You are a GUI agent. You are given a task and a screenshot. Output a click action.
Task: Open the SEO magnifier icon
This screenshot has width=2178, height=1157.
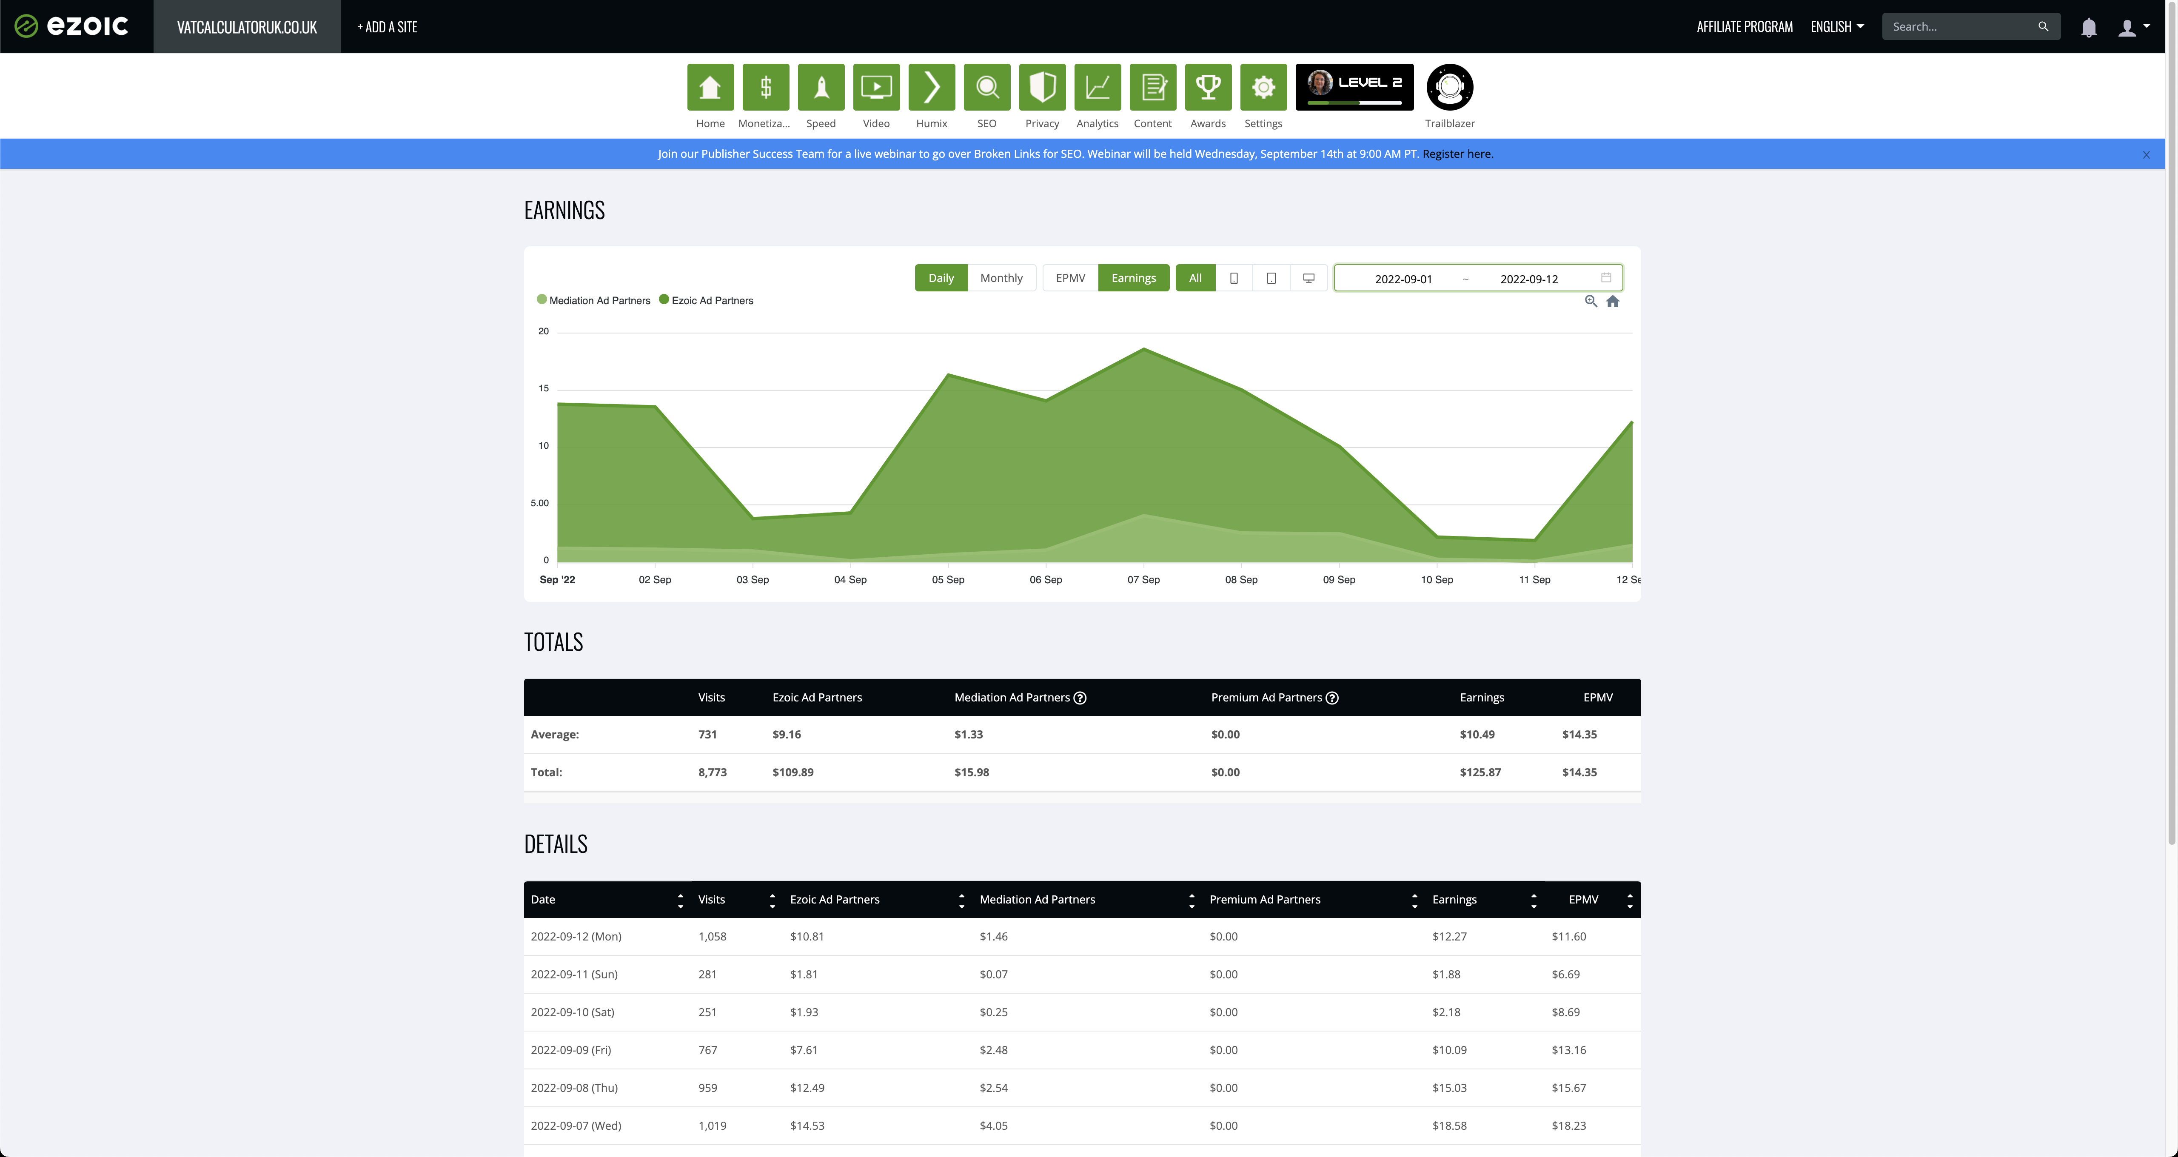pyautogui.click(x=987, y=87)
